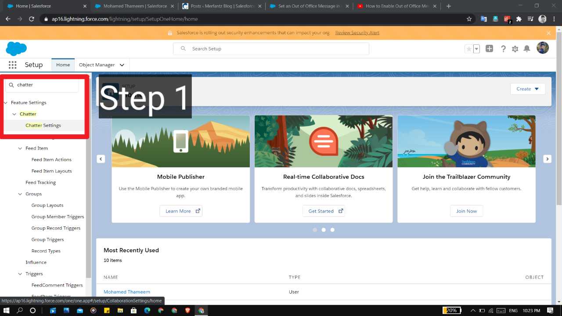The width and height of the screenshot is (562, 316).
Task: Collapse the Feed Item node
Action: (20, 148)
